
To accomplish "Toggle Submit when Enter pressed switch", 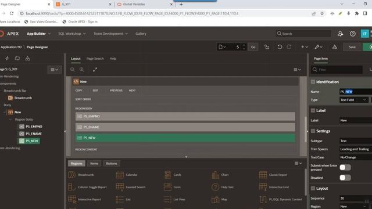I will point(345,167).
